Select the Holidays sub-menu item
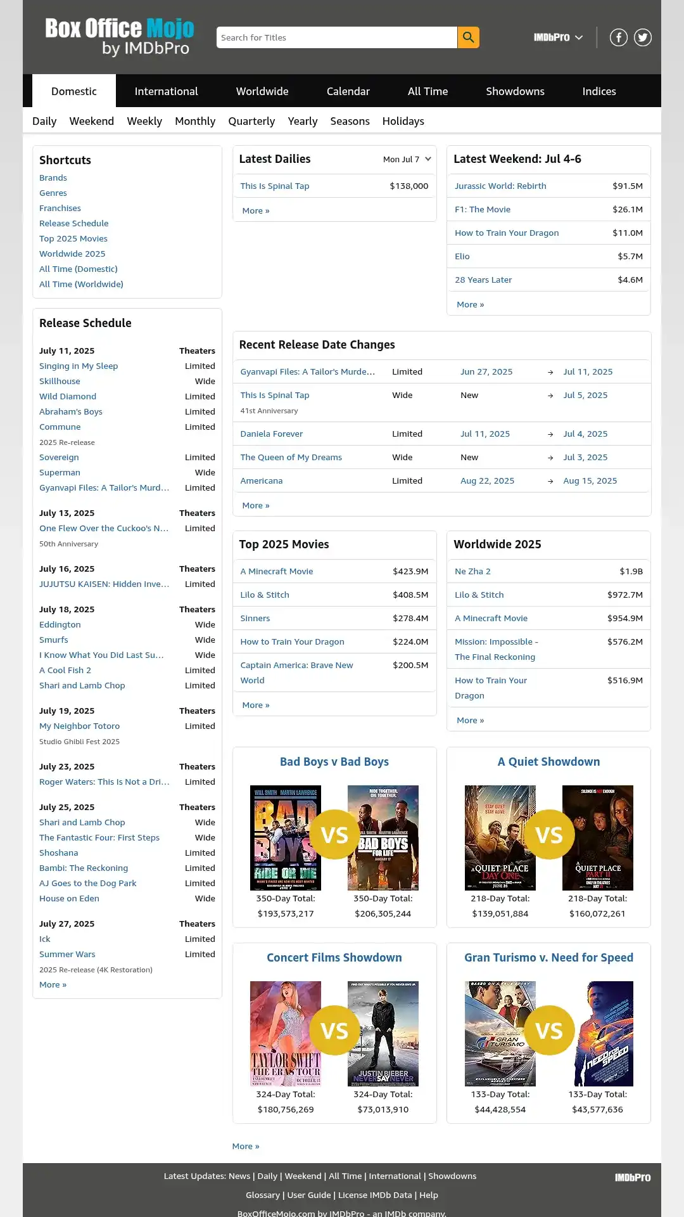Viewport: 684px width, 1217px height. point(403,121)
